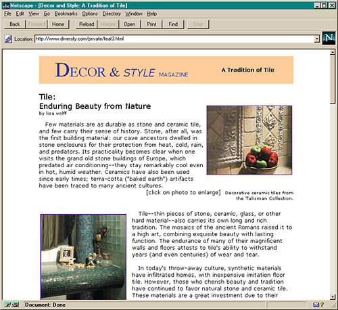Viewport: 338px width, 310px height.
Task: Enlarge the decorative ceramic tiles photo
Action: [249, 140]
